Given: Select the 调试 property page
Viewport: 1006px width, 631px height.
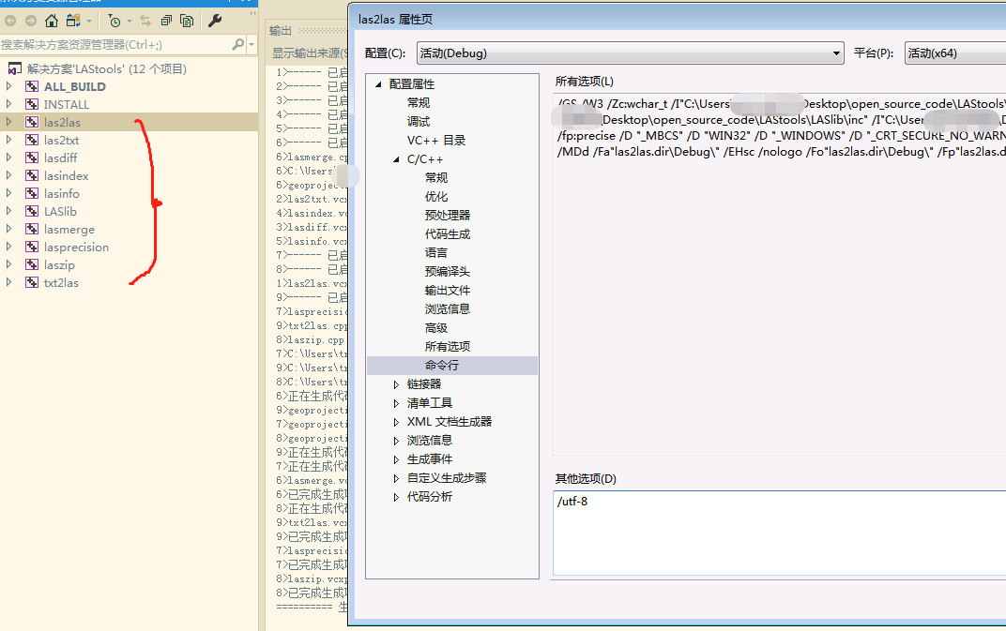Looking at the screenshot, I should [x=419, y=121].
